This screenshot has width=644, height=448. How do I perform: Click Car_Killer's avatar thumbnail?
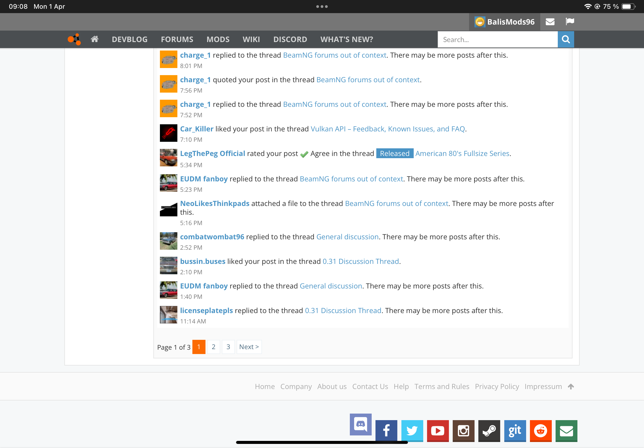pos(168,133)
